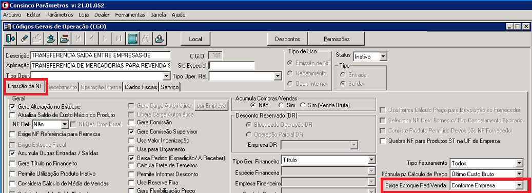The height and width of the screenshot is (193, 532).
Task: Open Tipo Faturamento dropdown showing Todos
Action: click(x=519, y=164)
